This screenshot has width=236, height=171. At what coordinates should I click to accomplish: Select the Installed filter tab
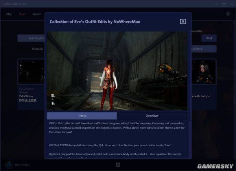click(x=37, y=49)
